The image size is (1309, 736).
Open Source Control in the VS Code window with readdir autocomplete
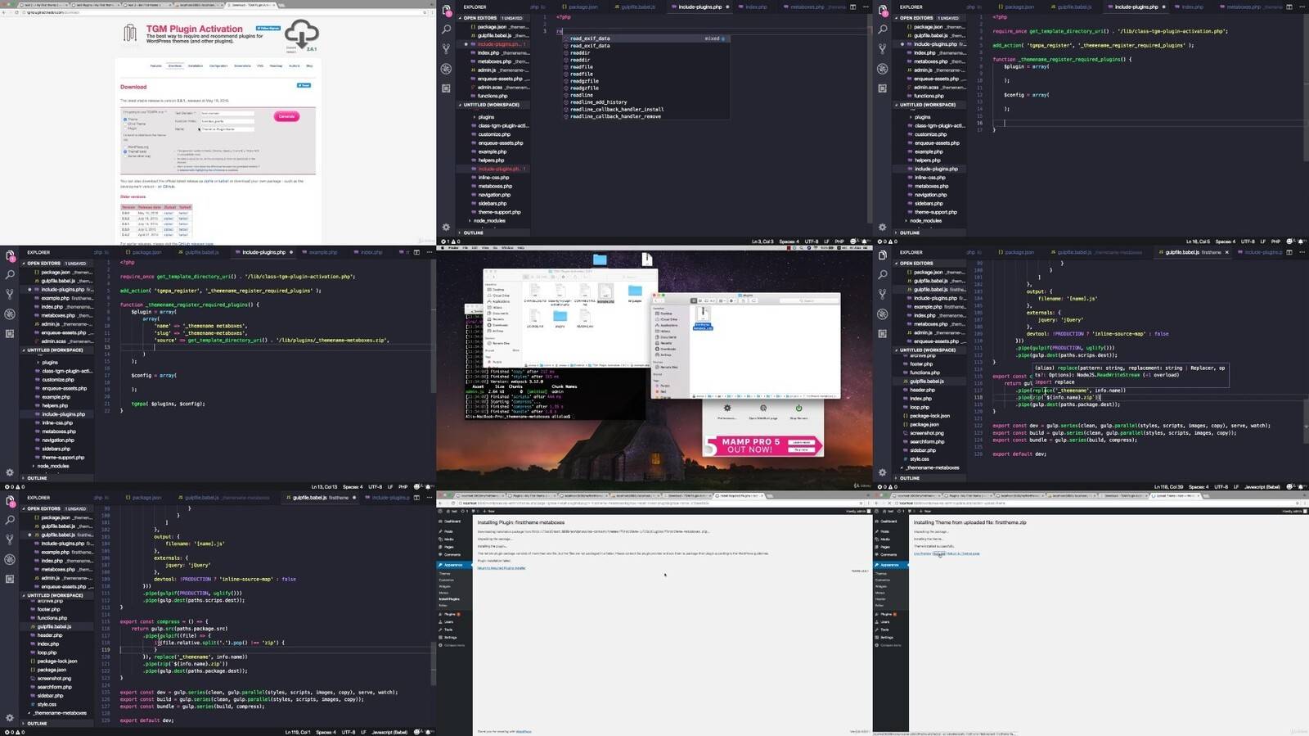tap(446, 49)
